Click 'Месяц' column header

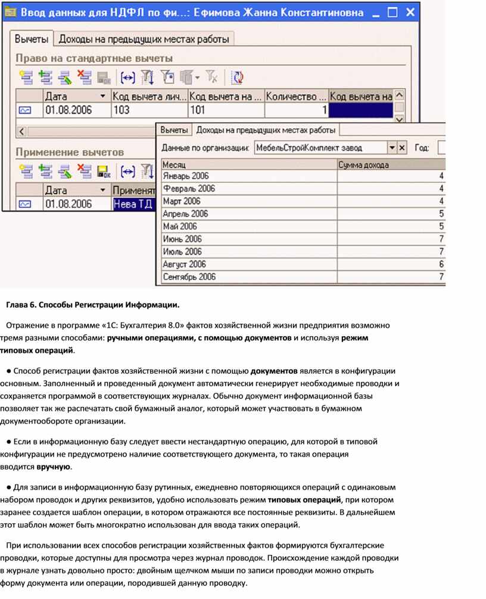[250, 165]
